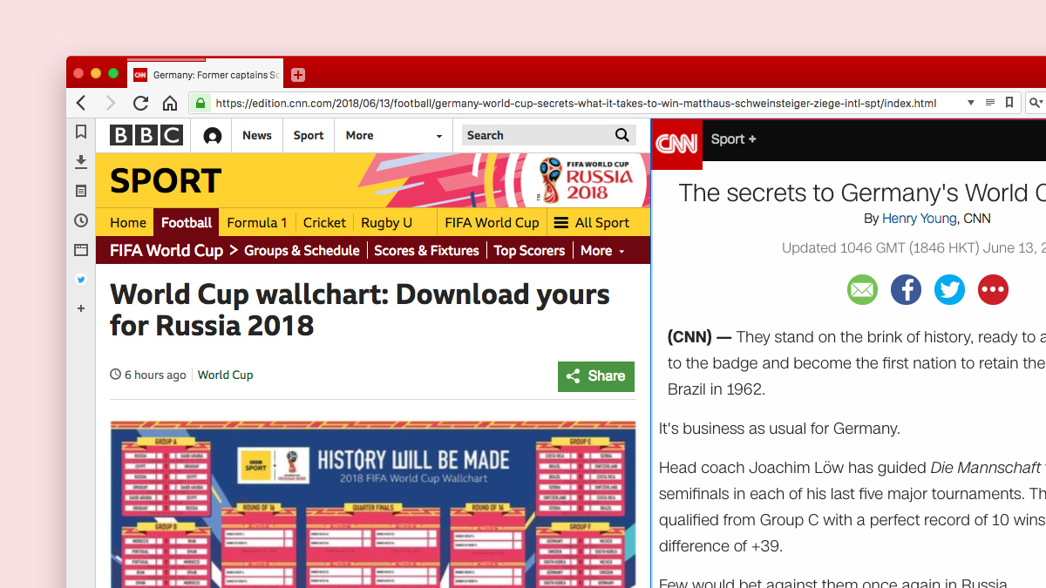Screen dimensions: 1046x588
Task: Select the Football section tab
Action: click(187, 223)
